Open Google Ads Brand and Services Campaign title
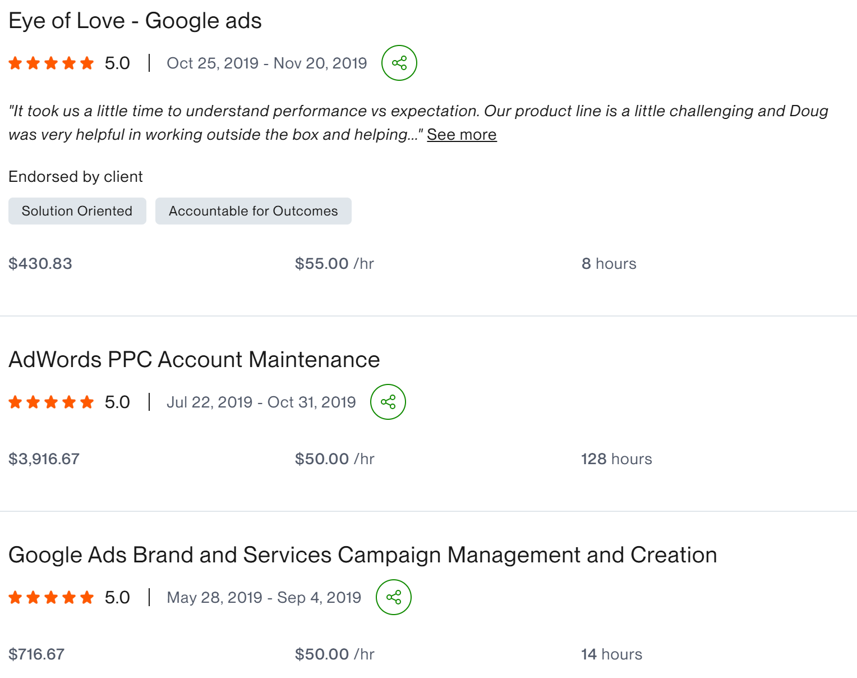Image resolution: width=857 pixels, height=678 pixels. point(363,555)
